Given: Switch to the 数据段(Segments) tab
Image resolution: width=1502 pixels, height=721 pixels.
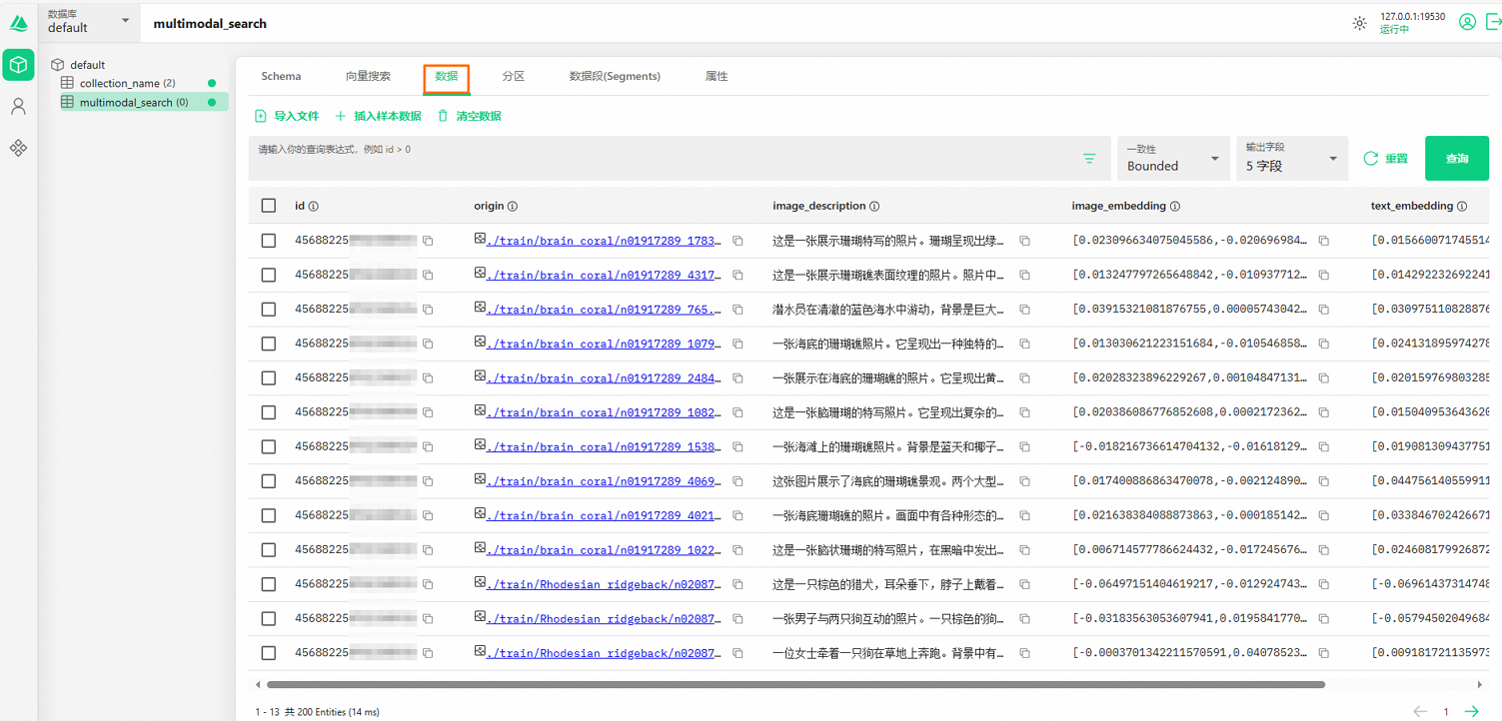Looking at the screenshot, I should [615, 77].
